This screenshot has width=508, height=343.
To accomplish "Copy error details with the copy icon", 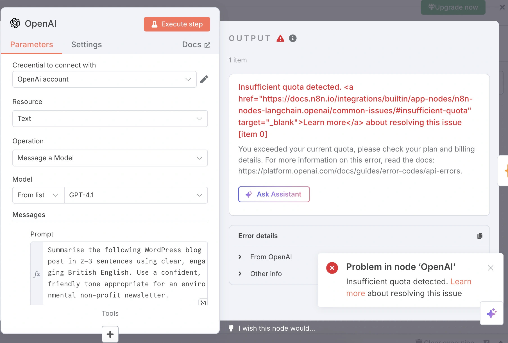I will pos(480,236).
